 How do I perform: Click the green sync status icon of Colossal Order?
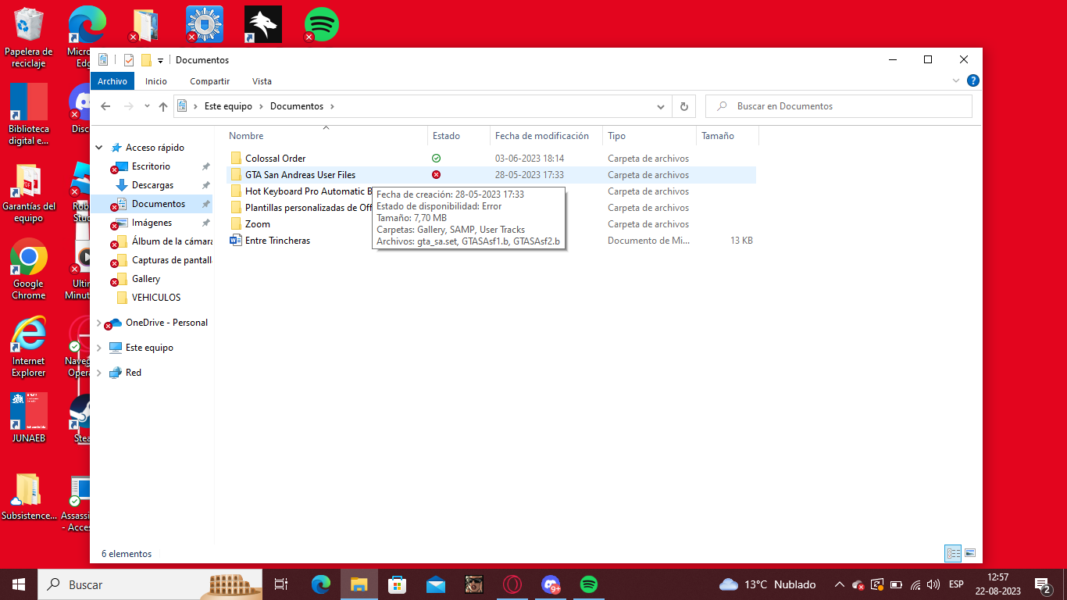(436, 159)
